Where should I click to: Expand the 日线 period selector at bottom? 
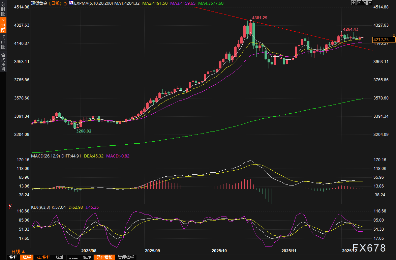point(18,252)
